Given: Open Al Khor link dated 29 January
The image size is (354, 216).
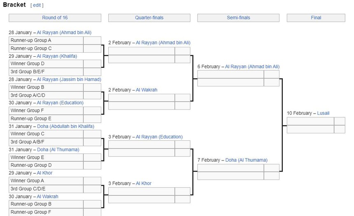Looking at the screenshot, I should [44, 173].
